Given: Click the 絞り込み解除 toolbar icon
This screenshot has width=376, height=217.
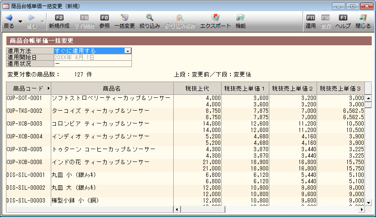Looking at the screenshot, I should pos(180,18).
